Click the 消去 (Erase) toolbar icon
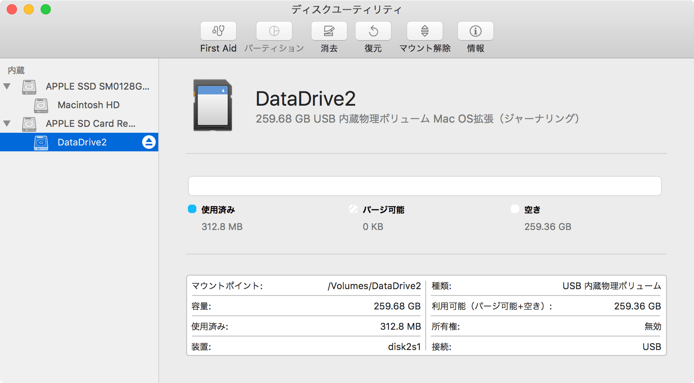694x383 pixels. (x=329, y=31)
